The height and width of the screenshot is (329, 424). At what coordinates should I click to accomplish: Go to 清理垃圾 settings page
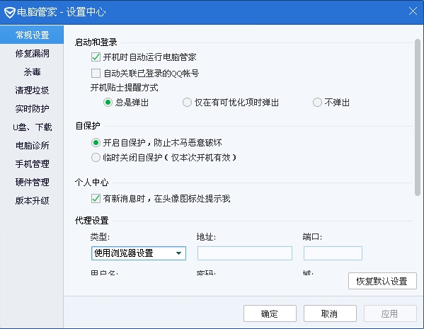tap(32, 91)
